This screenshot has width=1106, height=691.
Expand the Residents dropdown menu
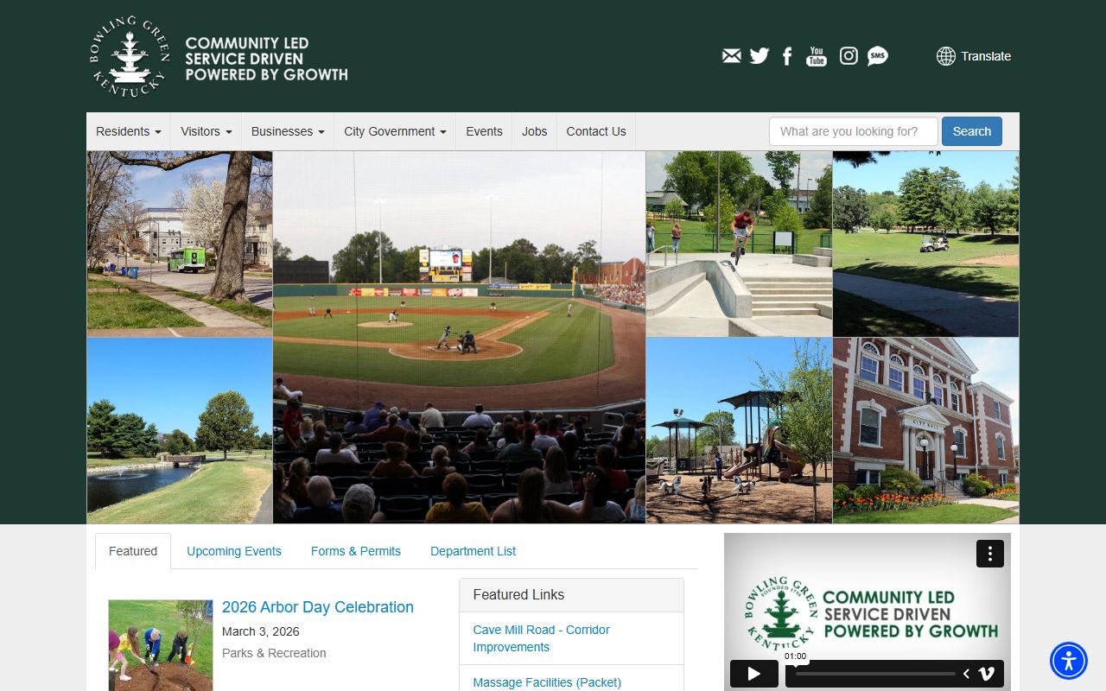coord(128,131)
